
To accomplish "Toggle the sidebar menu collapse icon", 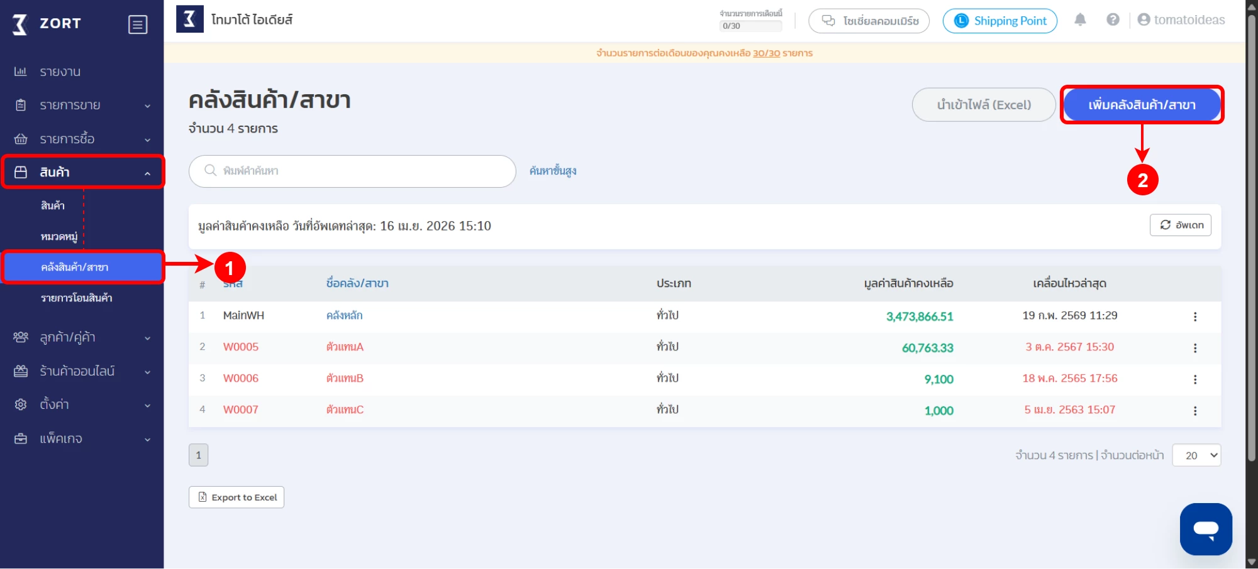I will (138, 24).
